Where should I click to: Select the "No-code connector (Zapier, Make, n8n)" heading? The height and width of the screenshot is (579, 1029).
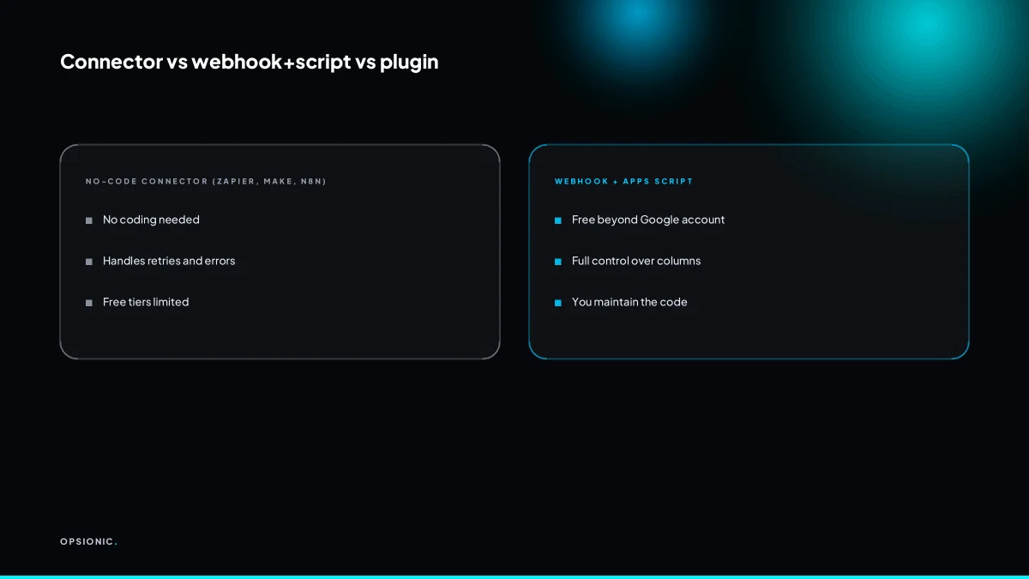click(x=206, y=182)
